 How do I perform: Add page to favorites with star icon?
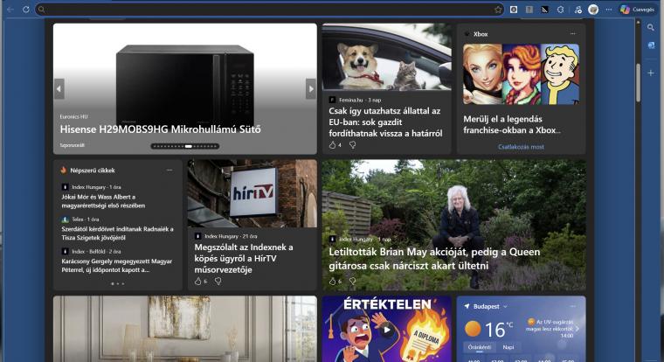coord(498,10)
